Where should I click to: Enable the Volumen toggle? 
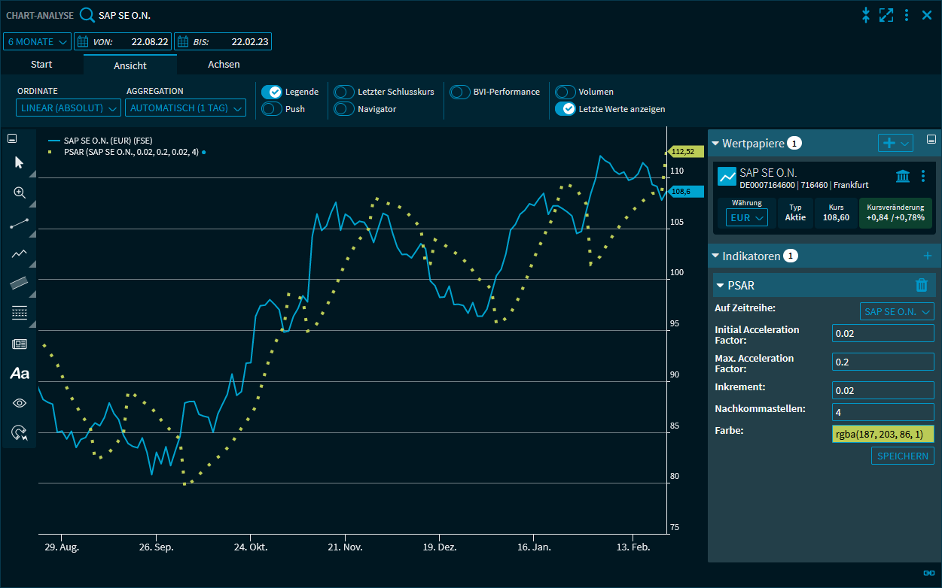(x=566, y=92)
